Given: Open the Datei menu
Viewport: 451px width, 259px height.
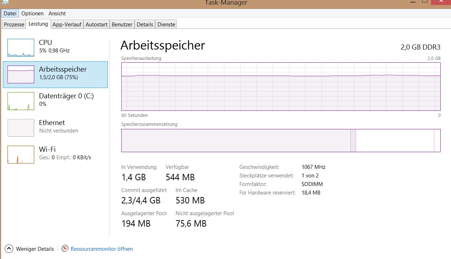Looking at the screenshot, I should tap(10, 14).
